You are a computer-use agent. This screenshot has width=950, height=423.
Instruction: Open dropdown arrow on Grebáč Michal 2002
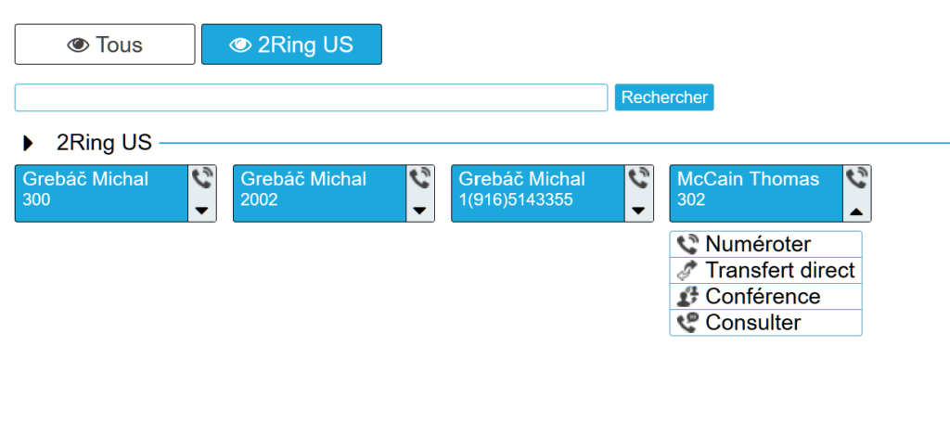coord(420,211)
